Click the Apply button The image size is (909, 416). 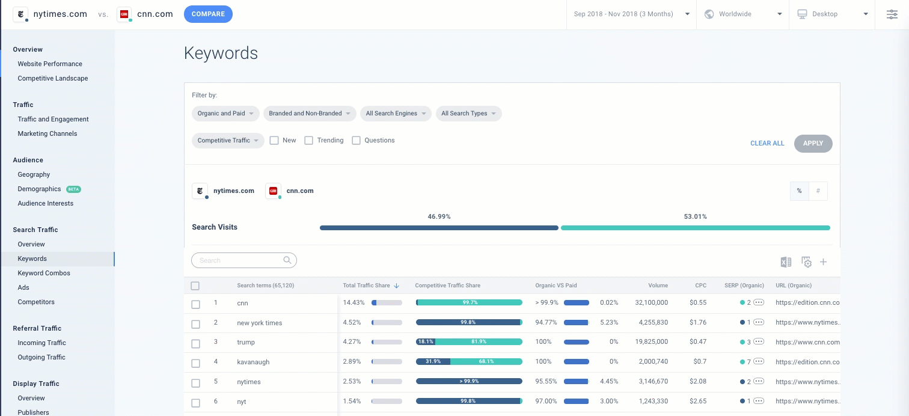pyautogui.click(x=813, y=143)
